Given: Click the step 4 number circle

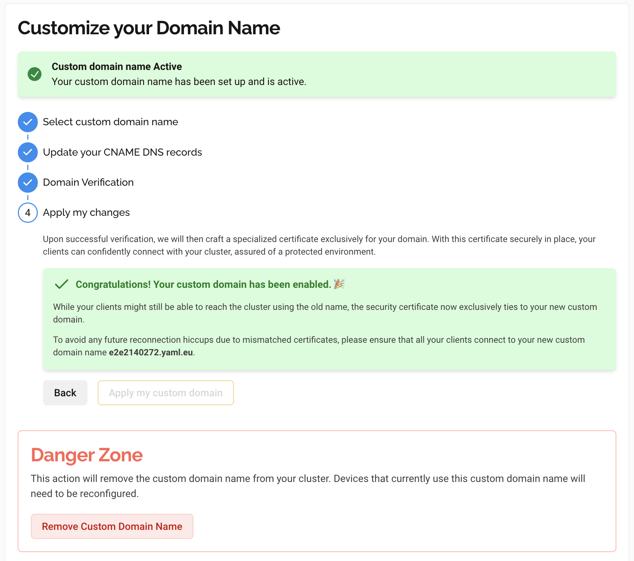Looking at the screenshot, I should (28, 213).
